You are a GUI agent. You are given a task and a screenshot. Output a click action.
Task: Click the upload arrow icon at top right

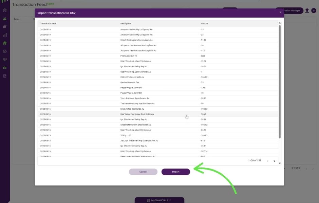click(307, 10)
